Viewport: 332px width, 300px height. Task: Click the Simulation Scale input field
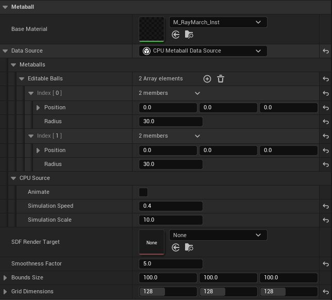click(x=171, y=220)
